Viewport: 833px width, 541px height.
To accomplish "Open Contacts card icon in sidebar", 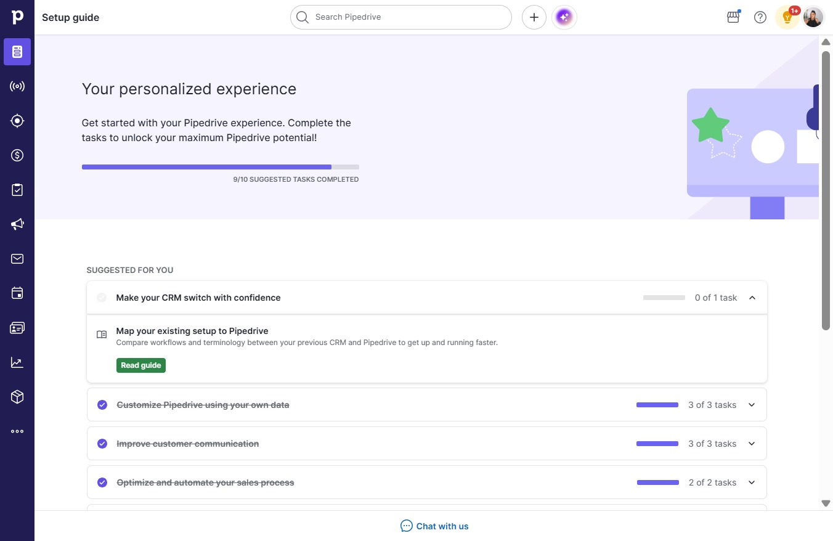I will tap(17, 328).
